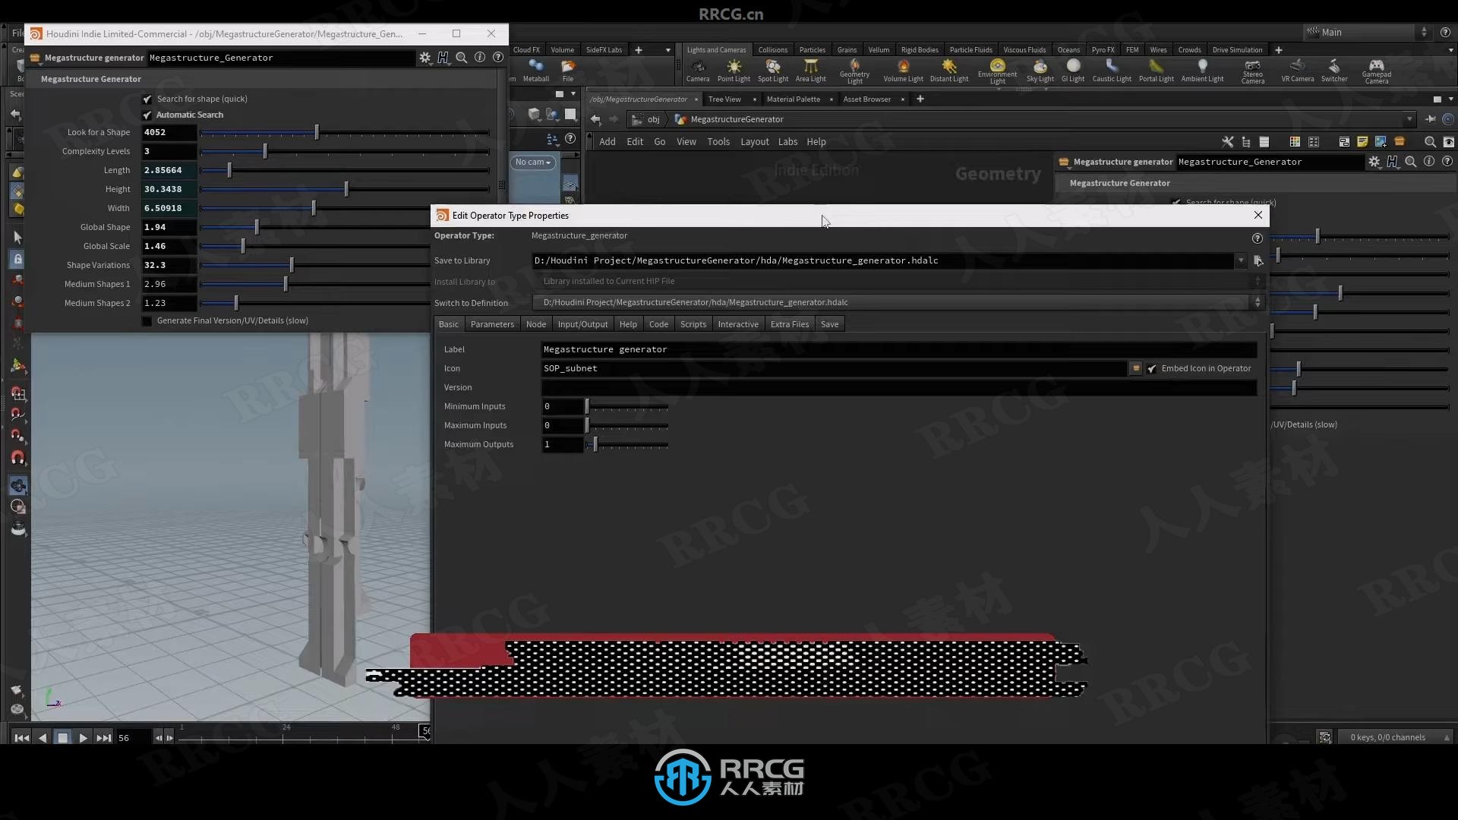Open the Layout menu

click(x=755, y=142)
